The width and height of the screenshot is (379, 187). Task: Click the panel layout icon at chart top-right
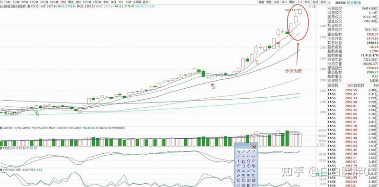click(314, 6)
